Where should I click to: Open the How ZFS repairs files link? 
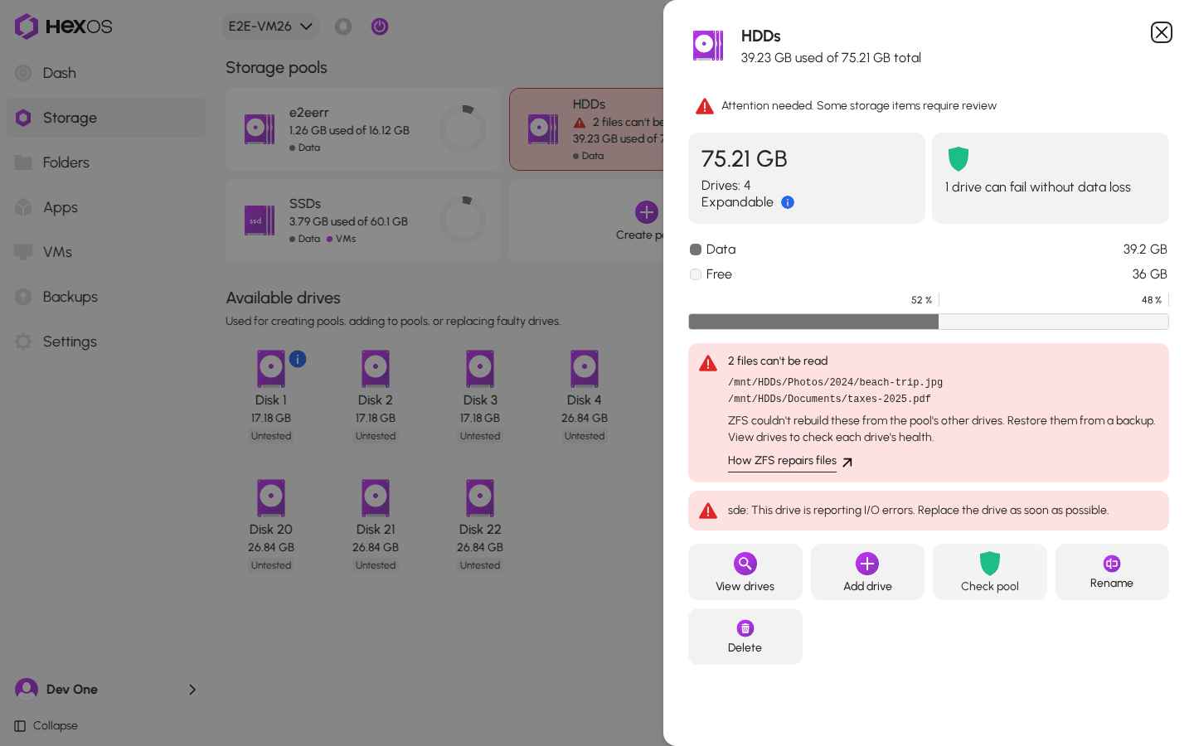(x=790, y=462)
